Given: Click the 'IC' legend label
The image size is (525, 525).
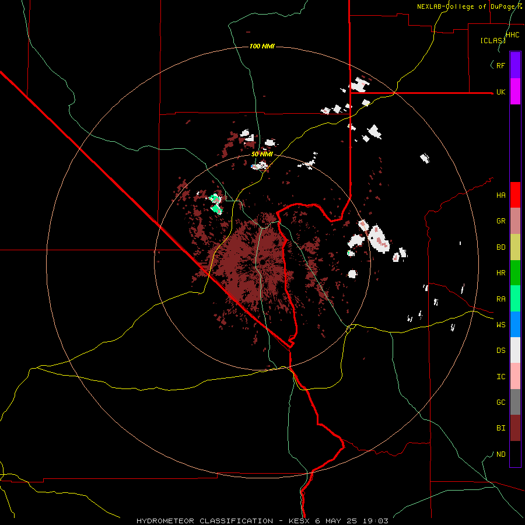Looking at the screenshot, I should point(501,377).
